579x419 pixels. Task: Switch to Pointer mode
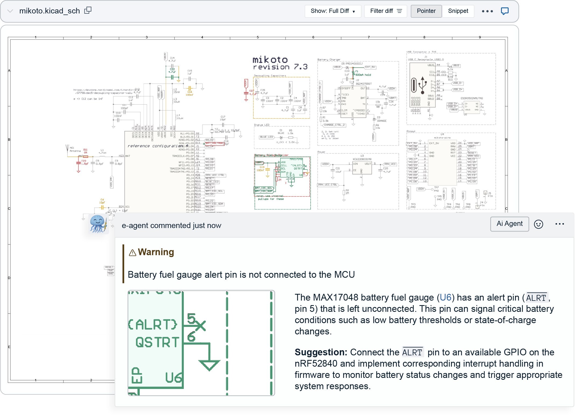point(426,11)
